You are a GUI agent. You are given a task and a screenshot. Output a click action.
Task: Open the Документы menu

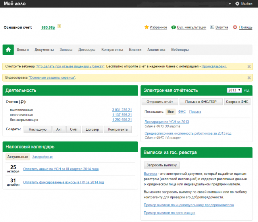[44, 50]
